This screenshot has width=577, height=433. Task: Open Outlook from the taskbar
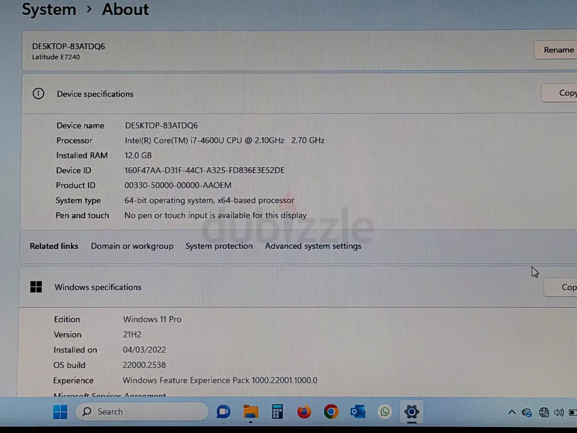click(358, 412)
